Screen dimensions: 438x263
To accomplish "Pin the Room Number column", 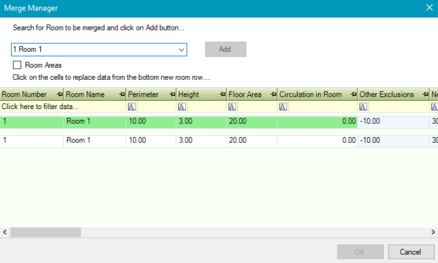I will click(x=60, y=94).
